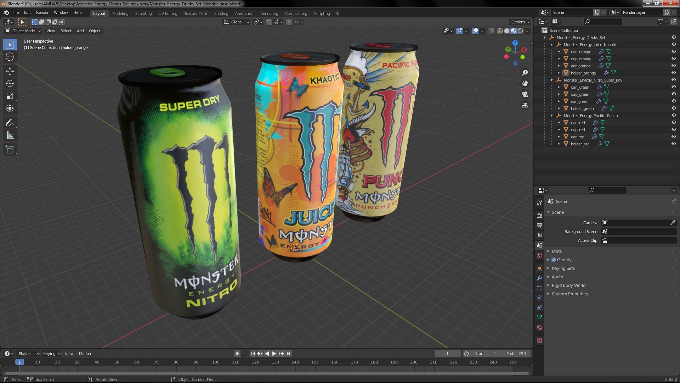Toggle camera view icon in viewport
680x383 pixels.
(525, 94)
